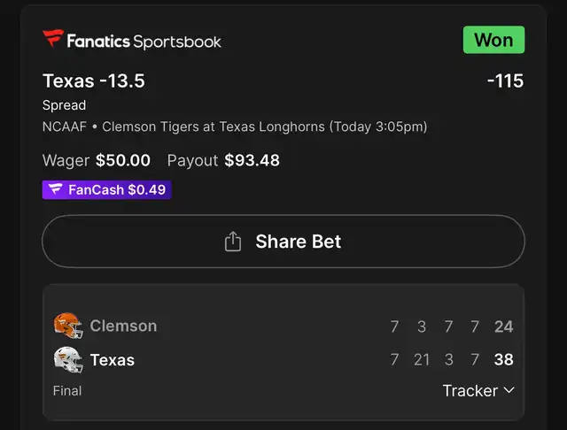Click the Texas white helmet icon

[x=68, y=359]
